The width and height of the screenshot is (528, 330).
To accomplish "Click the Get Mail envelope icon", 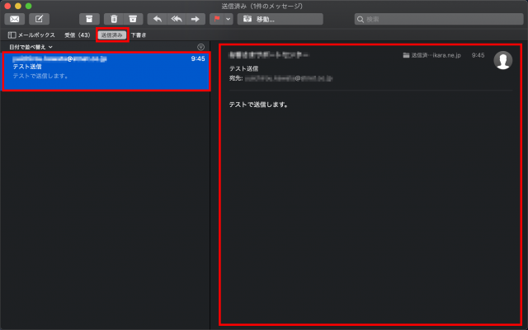I will (15, 18).
